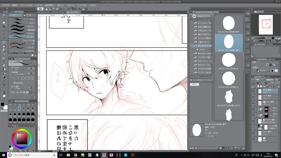The height and width of the screenshot is (158, 281).
Task: Open layer blend mode dropdown 通常
Action: point(258,80)
